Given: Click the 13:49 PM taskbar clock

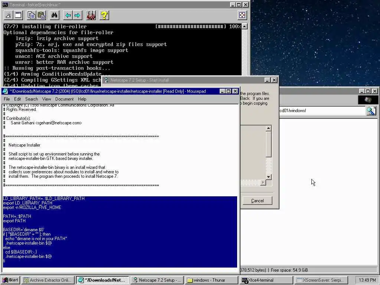Looking at the screenshot, I should tap(367, 280).
